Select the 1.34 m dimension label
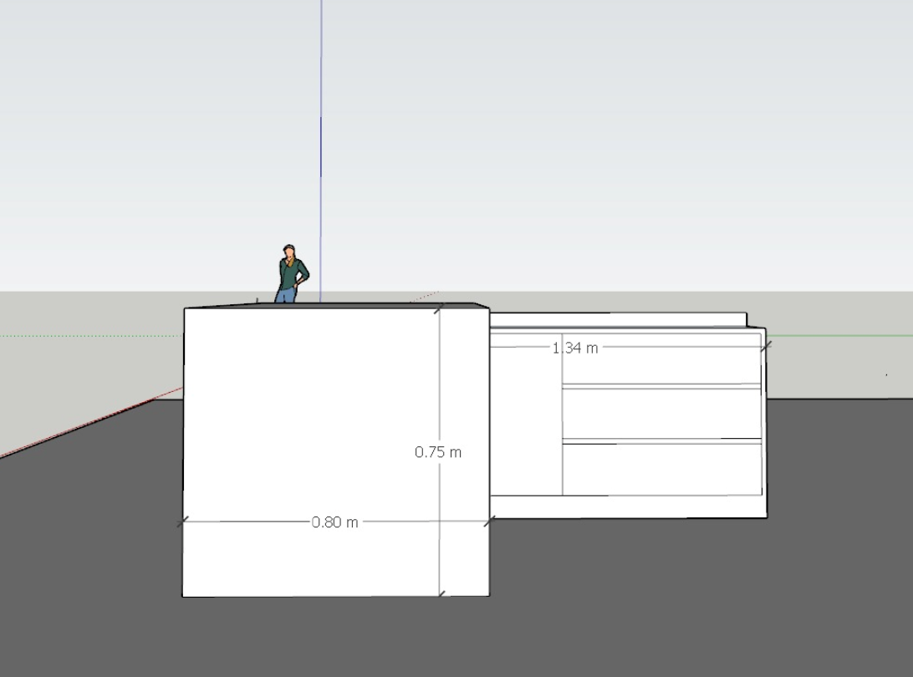This screenshot has height=677, width=913. pyautogui.click(x=576, y=348)
